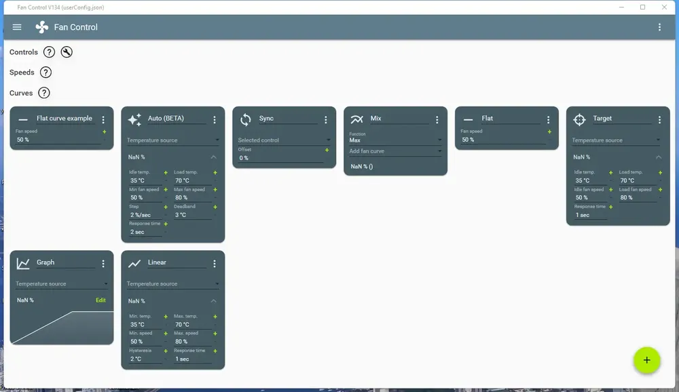
Task: Open Temperature source dropdown on Auto (BETA) card
Action: click(x=172, y=140)
